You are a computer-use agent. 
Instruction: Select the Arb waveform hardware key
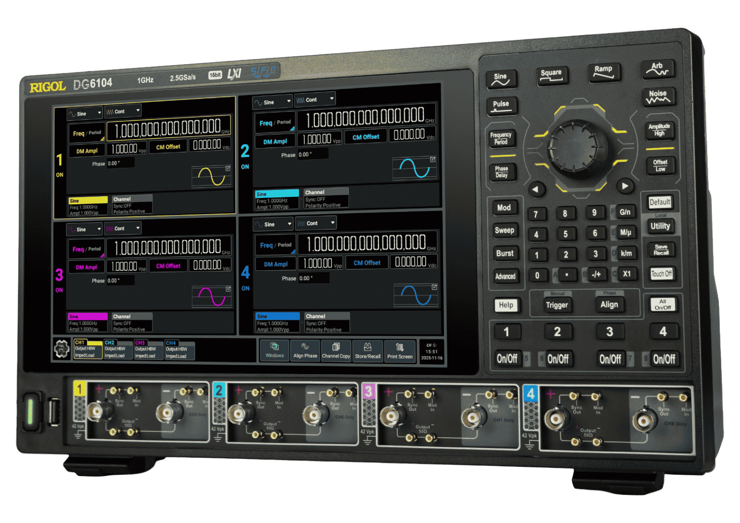point(657,69)
